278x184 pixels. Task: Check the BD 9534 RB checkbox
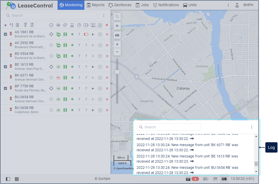click(x=5, y=56)
